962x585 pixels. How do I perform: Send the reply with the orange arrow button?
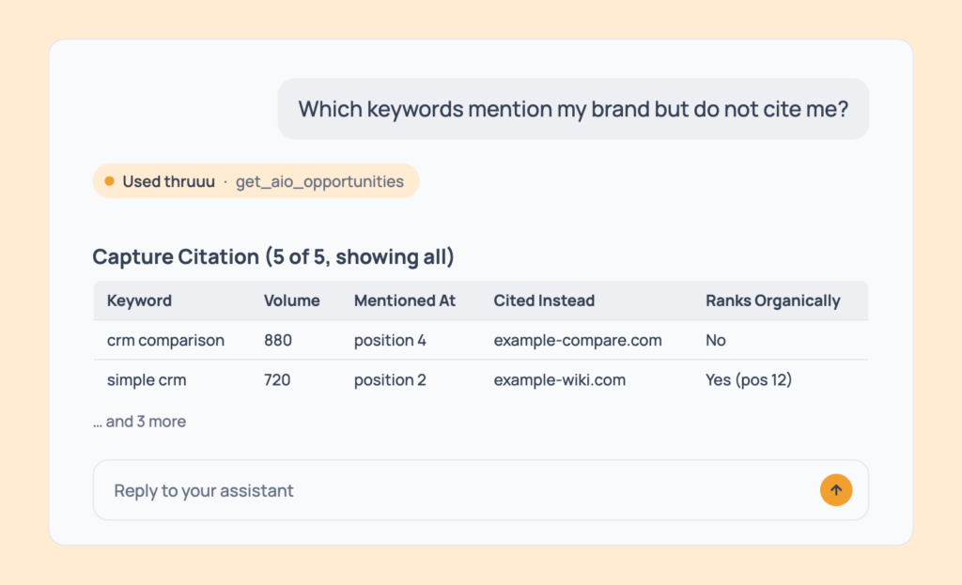(835, 490)
